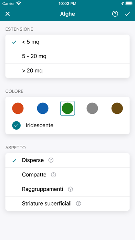
Task: Show help for Striature superficiali aspect
Action: [79, 203]
